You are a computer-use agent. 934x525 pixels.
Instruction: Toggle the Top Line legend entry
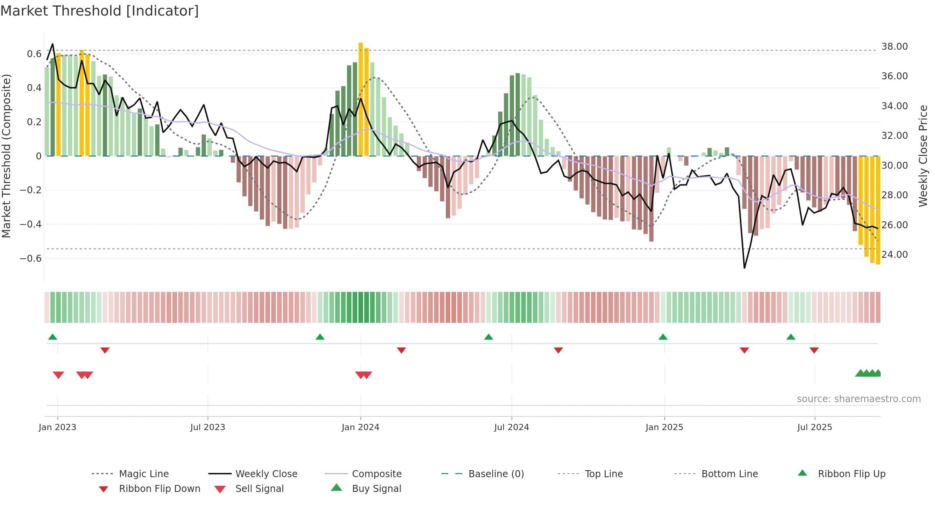[x=590, y=474]
